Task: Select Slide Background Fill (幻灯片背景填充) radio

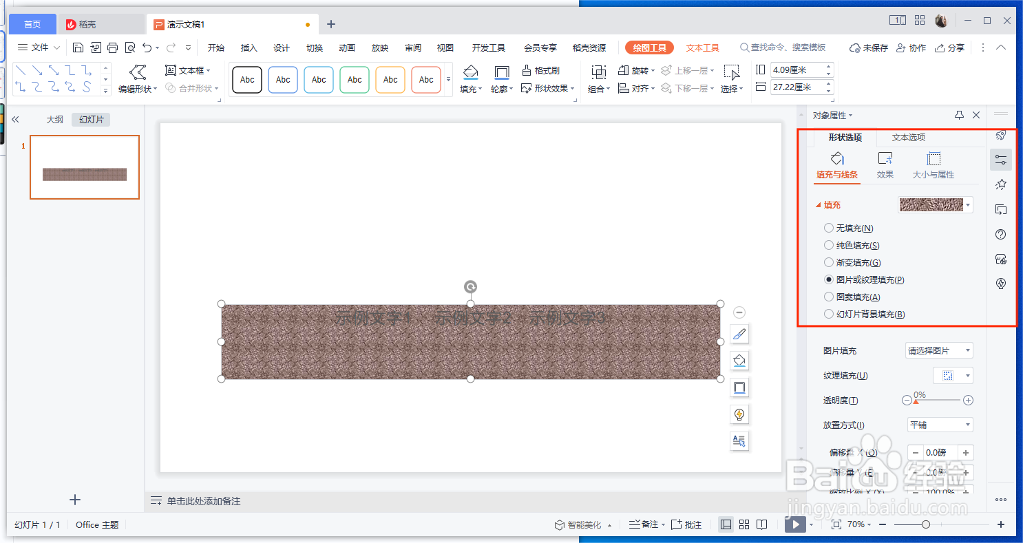Action: (829, 314)
